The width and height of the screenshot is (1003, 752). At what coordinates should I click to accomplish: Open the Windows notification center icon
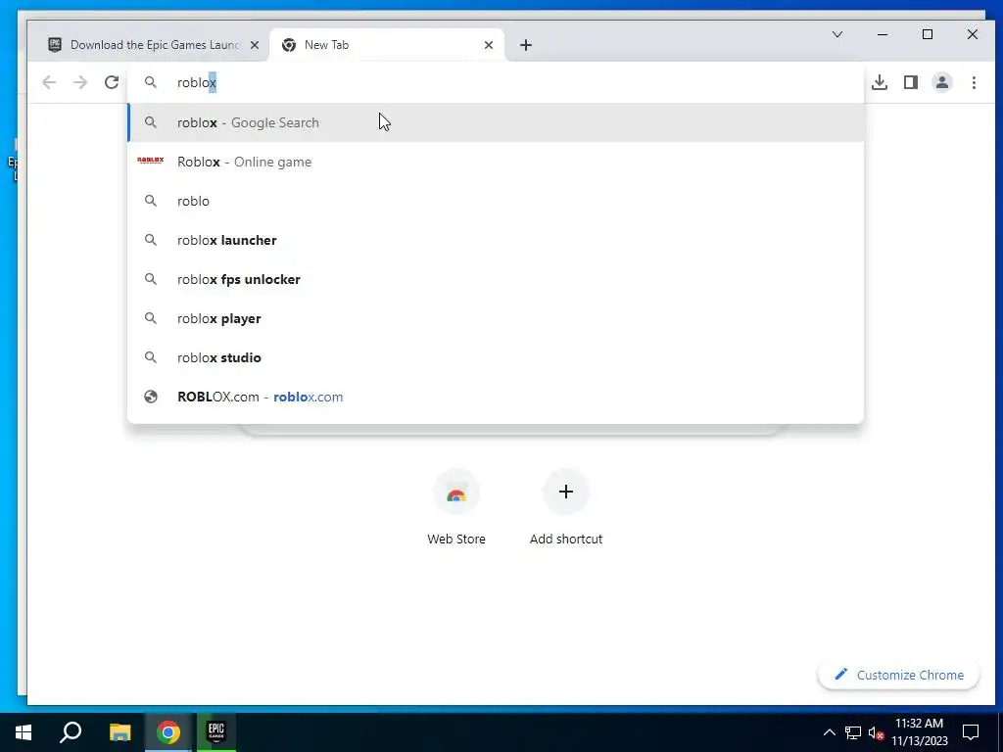click(x=971, y=732)
